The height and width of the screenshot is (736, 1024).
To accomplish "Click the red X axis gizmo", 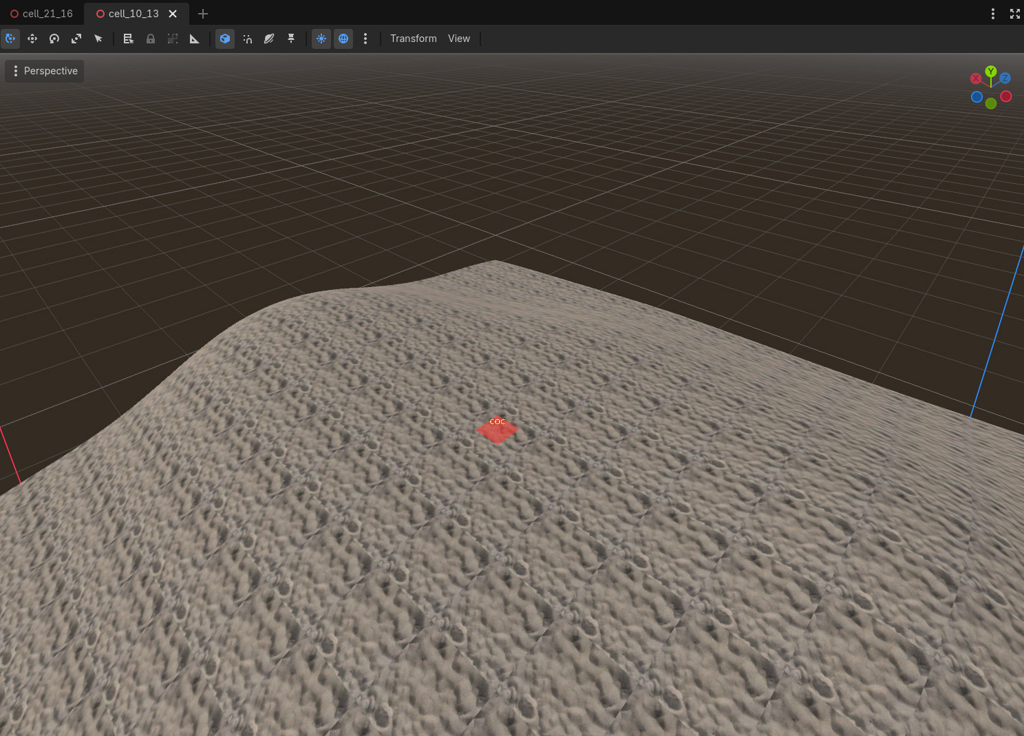I will tap(976, 78).
